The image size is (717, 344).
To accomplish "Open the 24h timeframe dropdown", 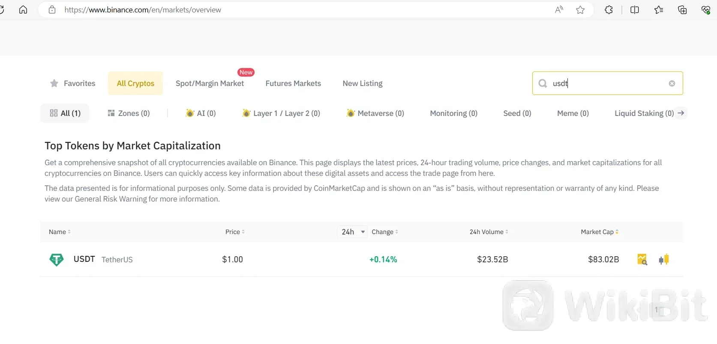I will pyautogui.click(x=352, y=232).
